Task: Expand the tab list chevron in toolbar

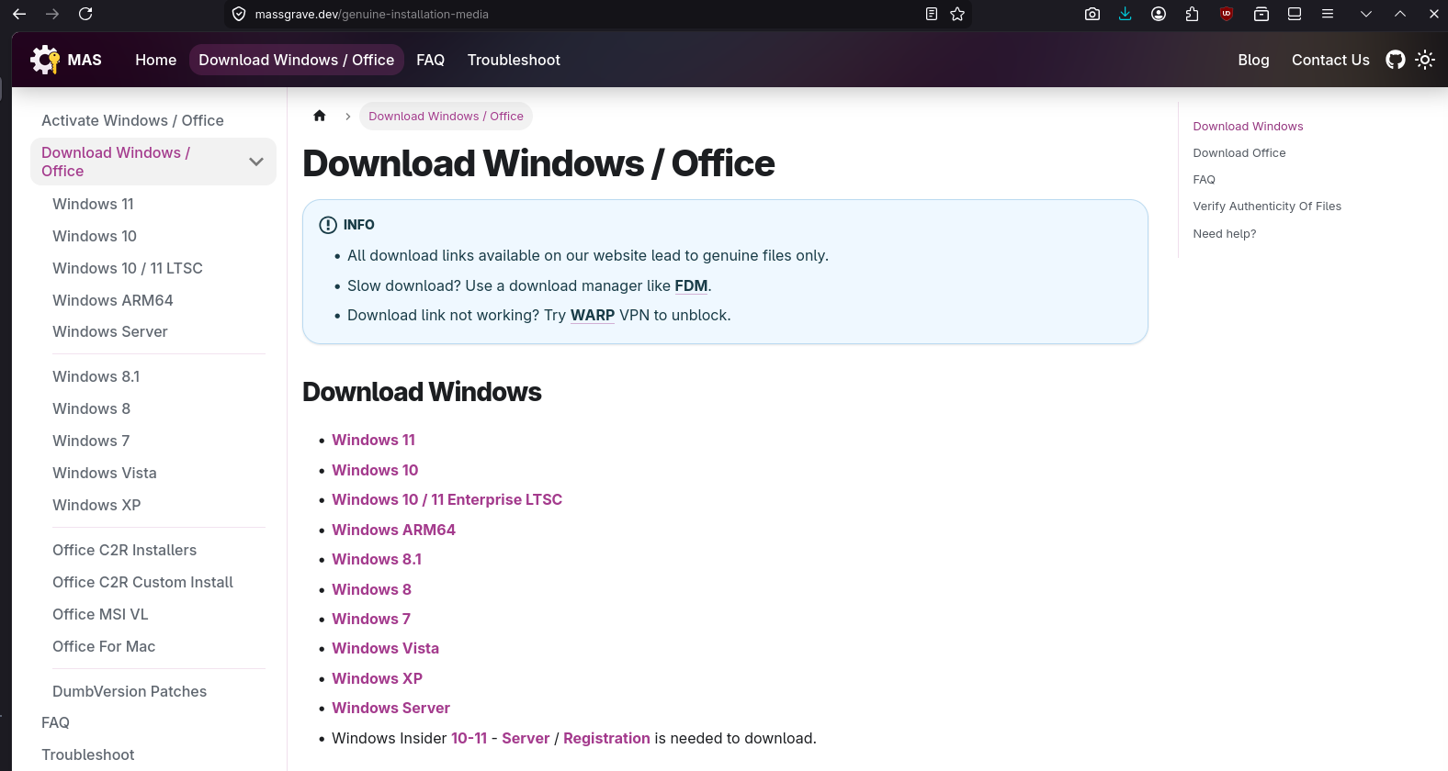Action: 1365,14
